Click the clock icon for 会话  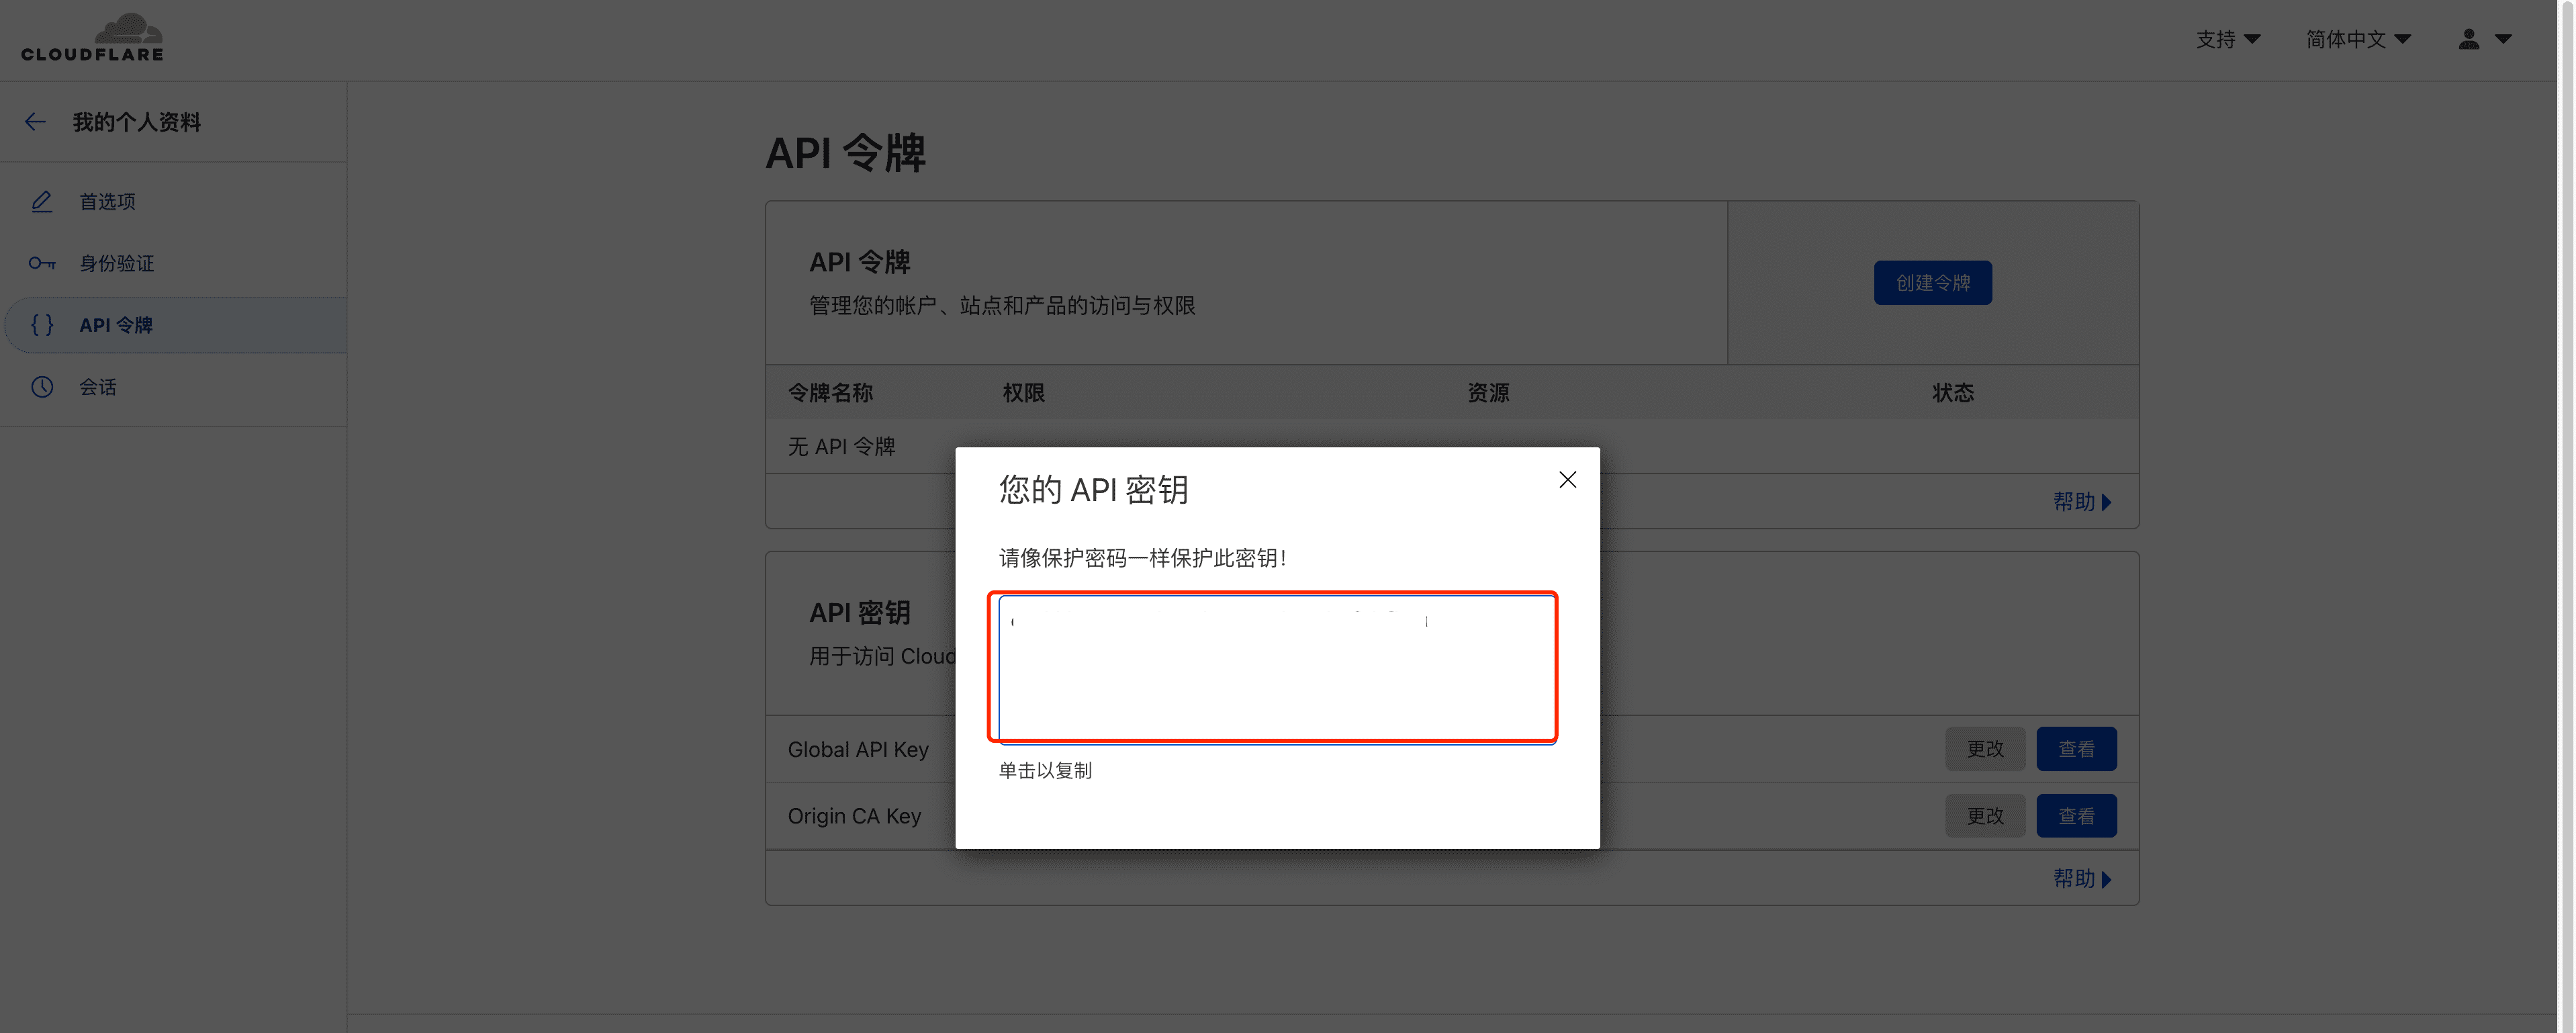tap(41, 387)
